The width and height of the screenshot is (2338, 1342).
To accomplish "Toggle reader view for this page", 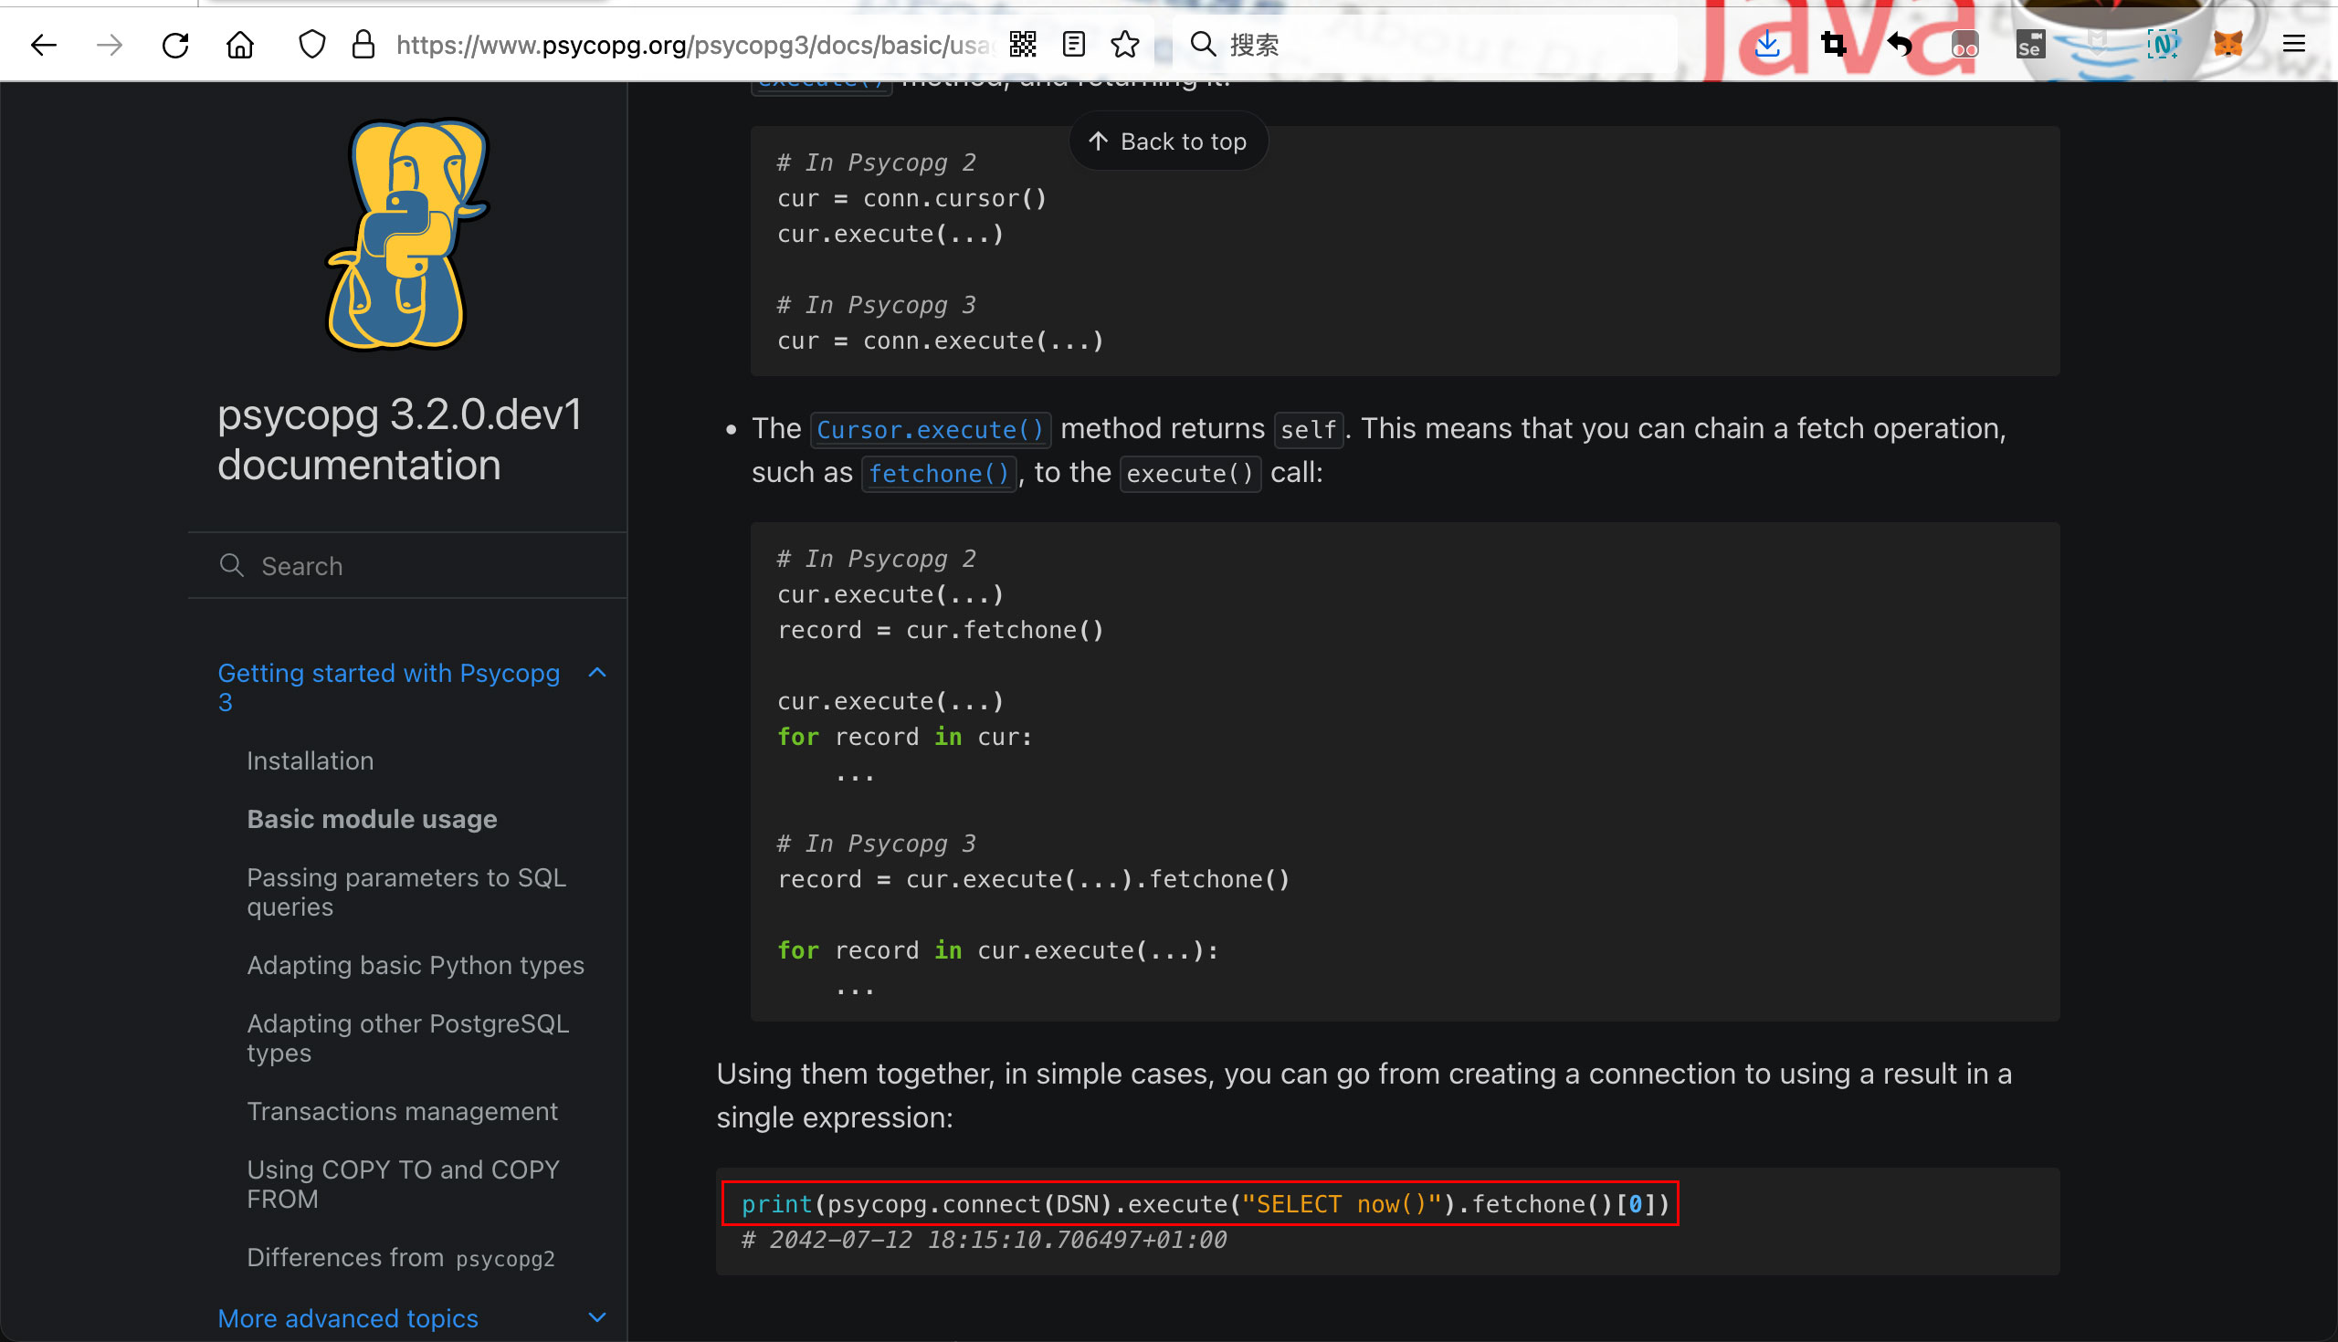I will point(1073,44).
